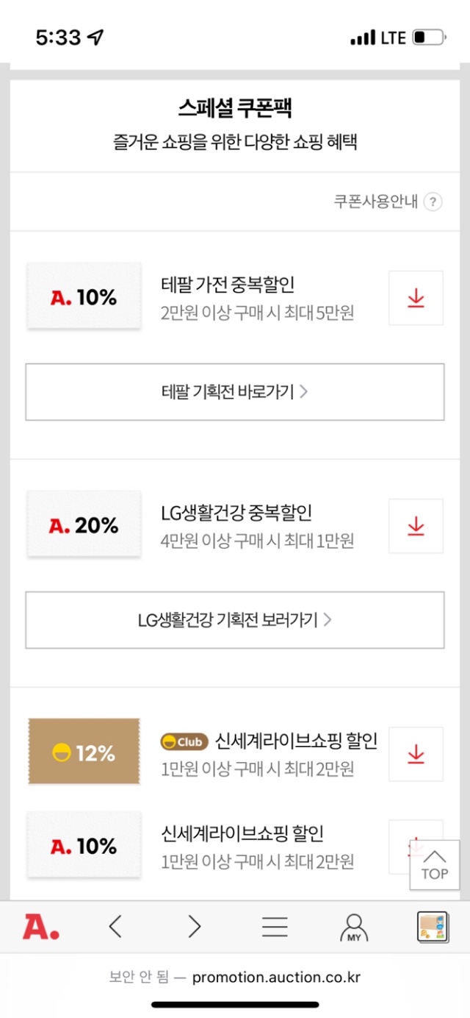Go back with the left arrow
Viewport: 470px width, 1018px height.
pyautogui.click(x=115, y=927)
